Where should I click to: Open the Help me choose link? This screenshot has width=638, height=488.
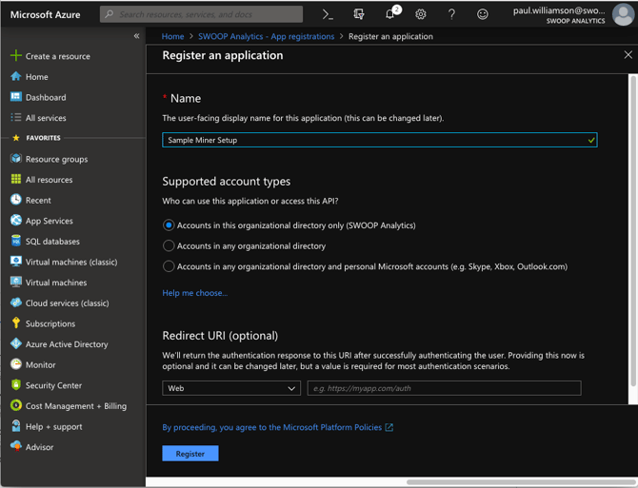(x=195, y=293)
